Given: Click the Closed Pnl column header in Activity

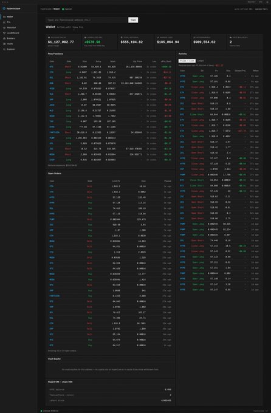Looking at the screenshot, I should (240, 70).
